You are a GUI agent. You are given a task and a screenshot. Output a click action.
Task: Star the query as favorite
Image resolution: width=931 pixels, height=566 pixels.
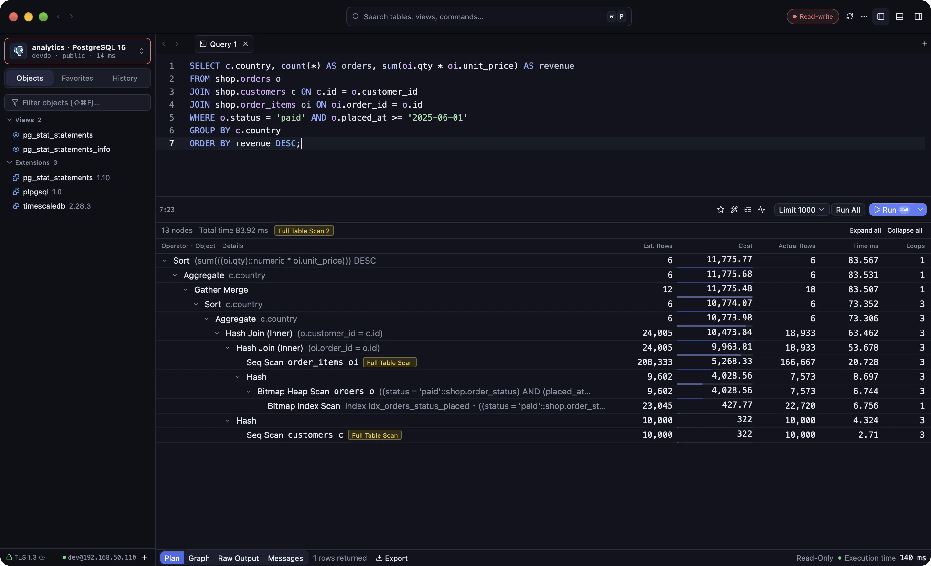pyautogui.click(x=721, y=210)
